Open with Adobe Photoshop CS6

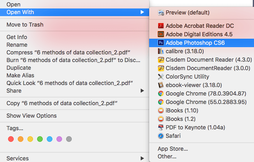202,43
